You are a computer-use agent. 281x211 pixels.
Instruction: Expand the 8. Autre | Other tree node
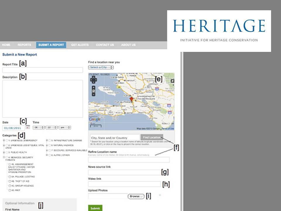(47, 155)
